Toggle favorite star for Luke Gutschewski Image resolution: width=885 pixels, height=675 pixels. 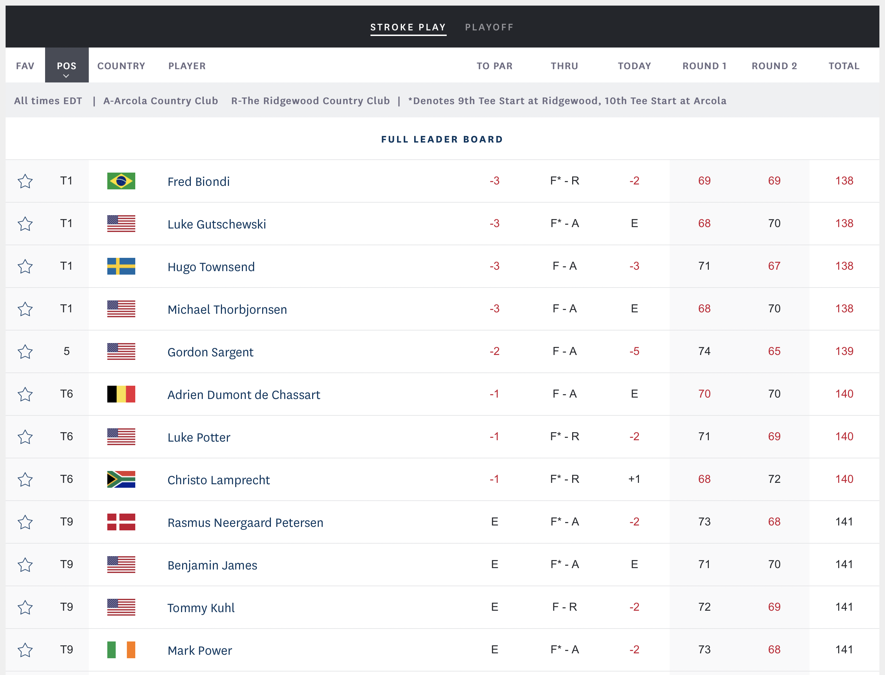tap(25, 224)
